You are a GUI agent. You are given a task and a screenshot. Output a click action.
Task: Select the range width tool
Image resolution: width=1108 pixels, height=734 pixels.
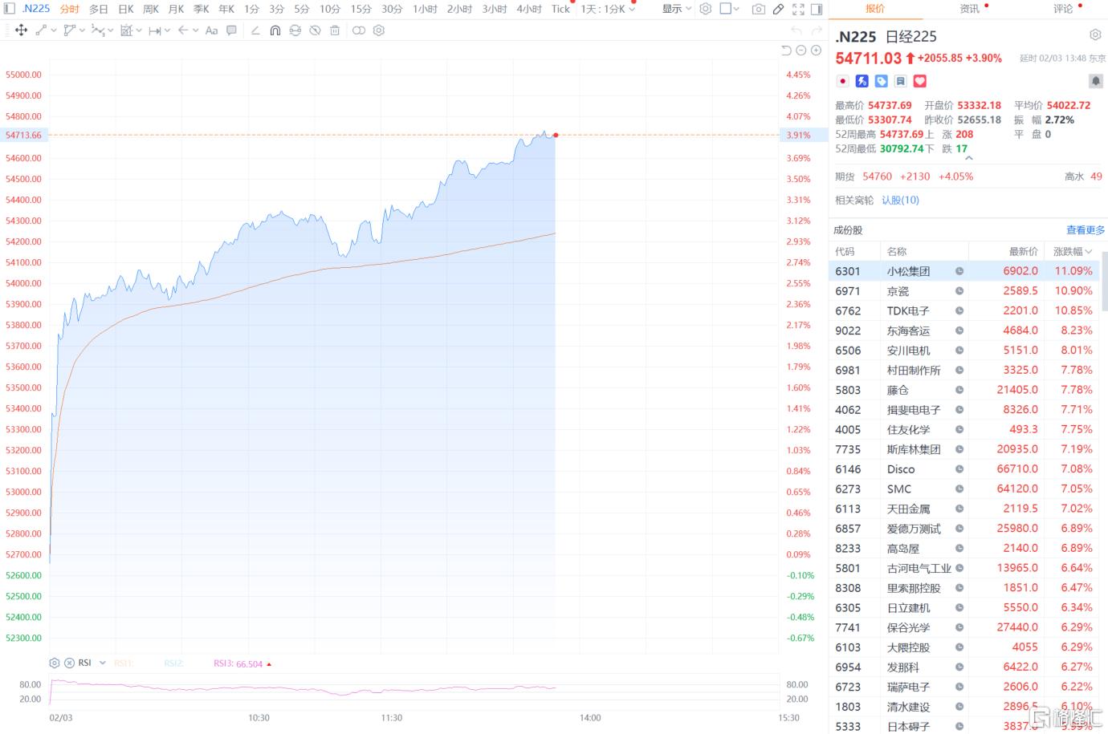pos(154,30)
